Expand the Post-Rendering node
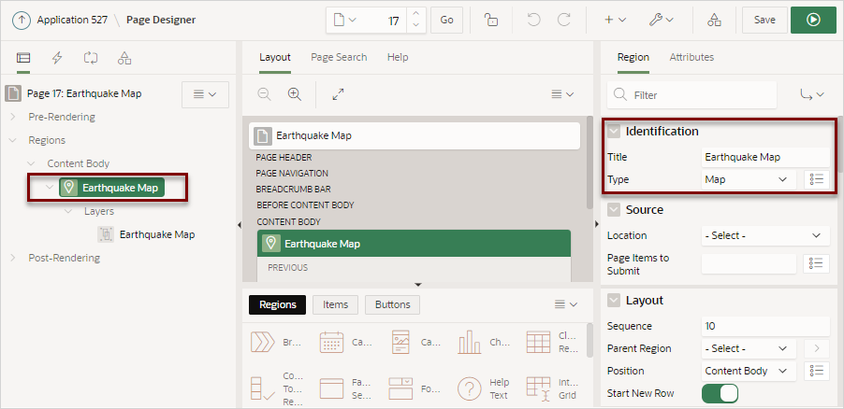Viewport: 844px width, 409px height. pyautogui.click(x=13, y=258)
